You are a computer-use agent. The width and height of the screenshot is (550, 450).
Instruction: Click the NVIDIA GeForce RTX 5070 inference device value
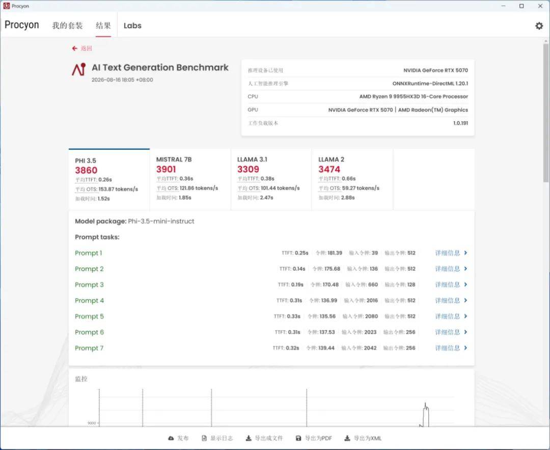click(435, 70)
